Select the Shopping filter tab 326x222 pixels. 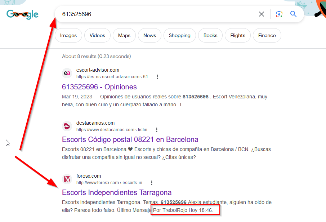click(x=180, y=35)
